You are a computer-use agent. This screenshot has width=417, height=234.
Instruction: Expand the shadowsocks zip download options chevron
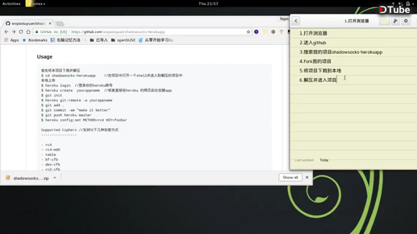pos(55,178)
